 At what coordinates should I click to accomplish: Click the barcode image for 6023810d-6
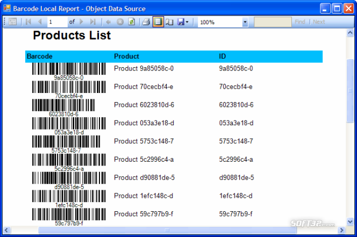(63, 105)
